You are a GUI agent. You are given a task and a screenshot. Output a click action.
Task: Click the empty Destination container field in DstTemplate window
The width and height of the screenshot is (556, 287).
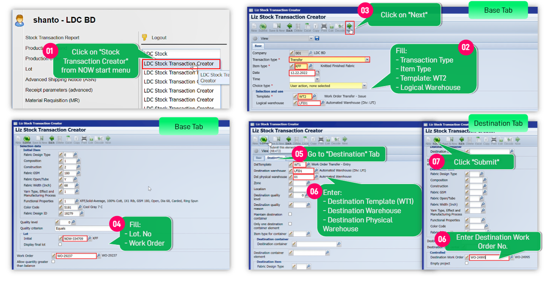(316, 244)
